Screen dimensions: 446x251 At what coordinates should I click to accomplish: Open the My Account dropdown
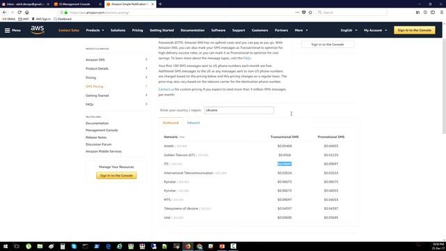coord(375,30)
